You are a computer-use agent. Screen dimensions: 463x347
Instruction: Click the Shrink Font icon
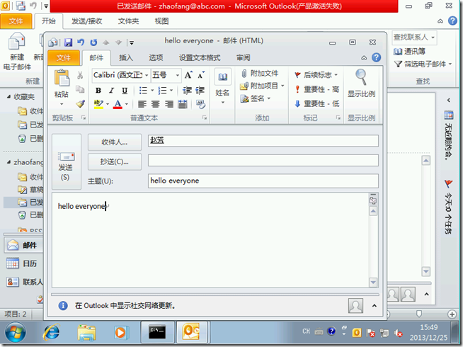point(201,75)
